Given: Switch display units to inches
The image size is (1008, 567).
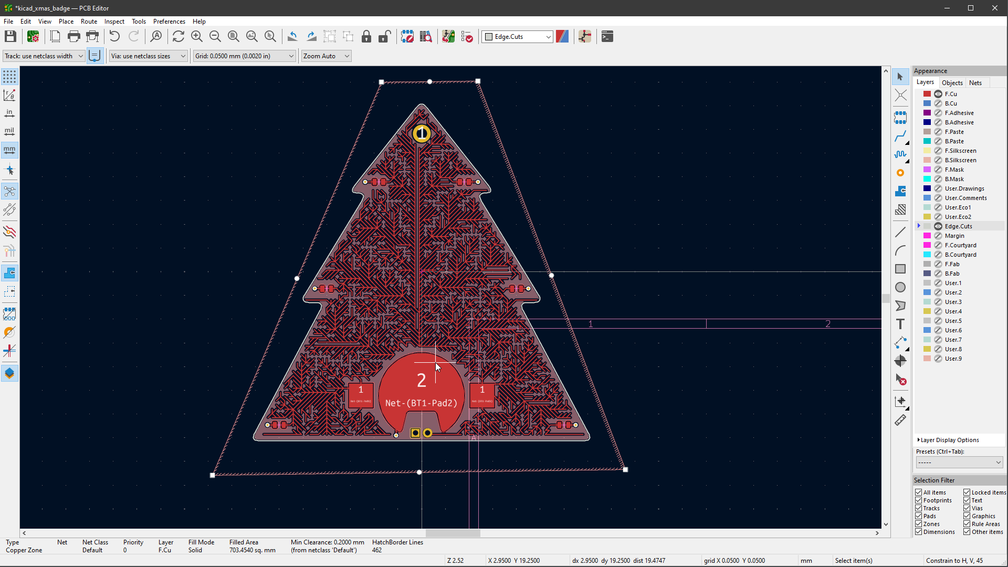Looking at the screenshot, I should point(9,112).
